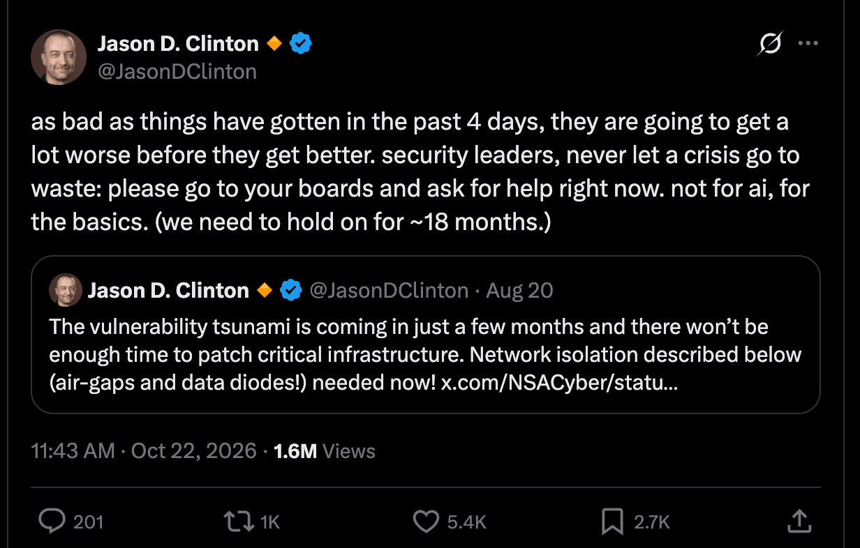Open Jason D. Clinton's large profile avatar
This screenshot has height=548, width=860.
point(59,57)
